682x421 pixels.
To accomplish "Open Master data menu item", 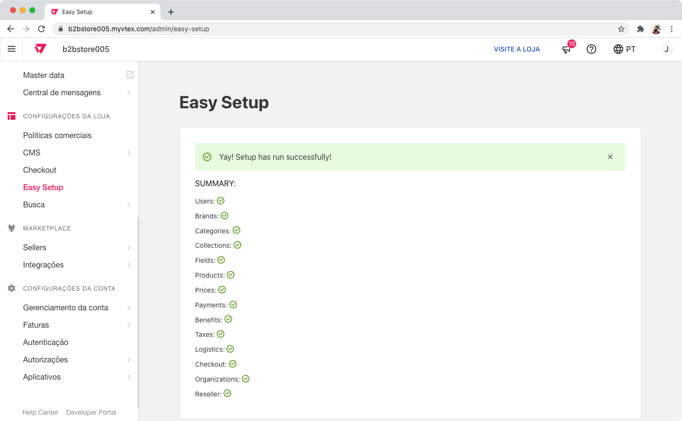I will [x=44, y=75].
